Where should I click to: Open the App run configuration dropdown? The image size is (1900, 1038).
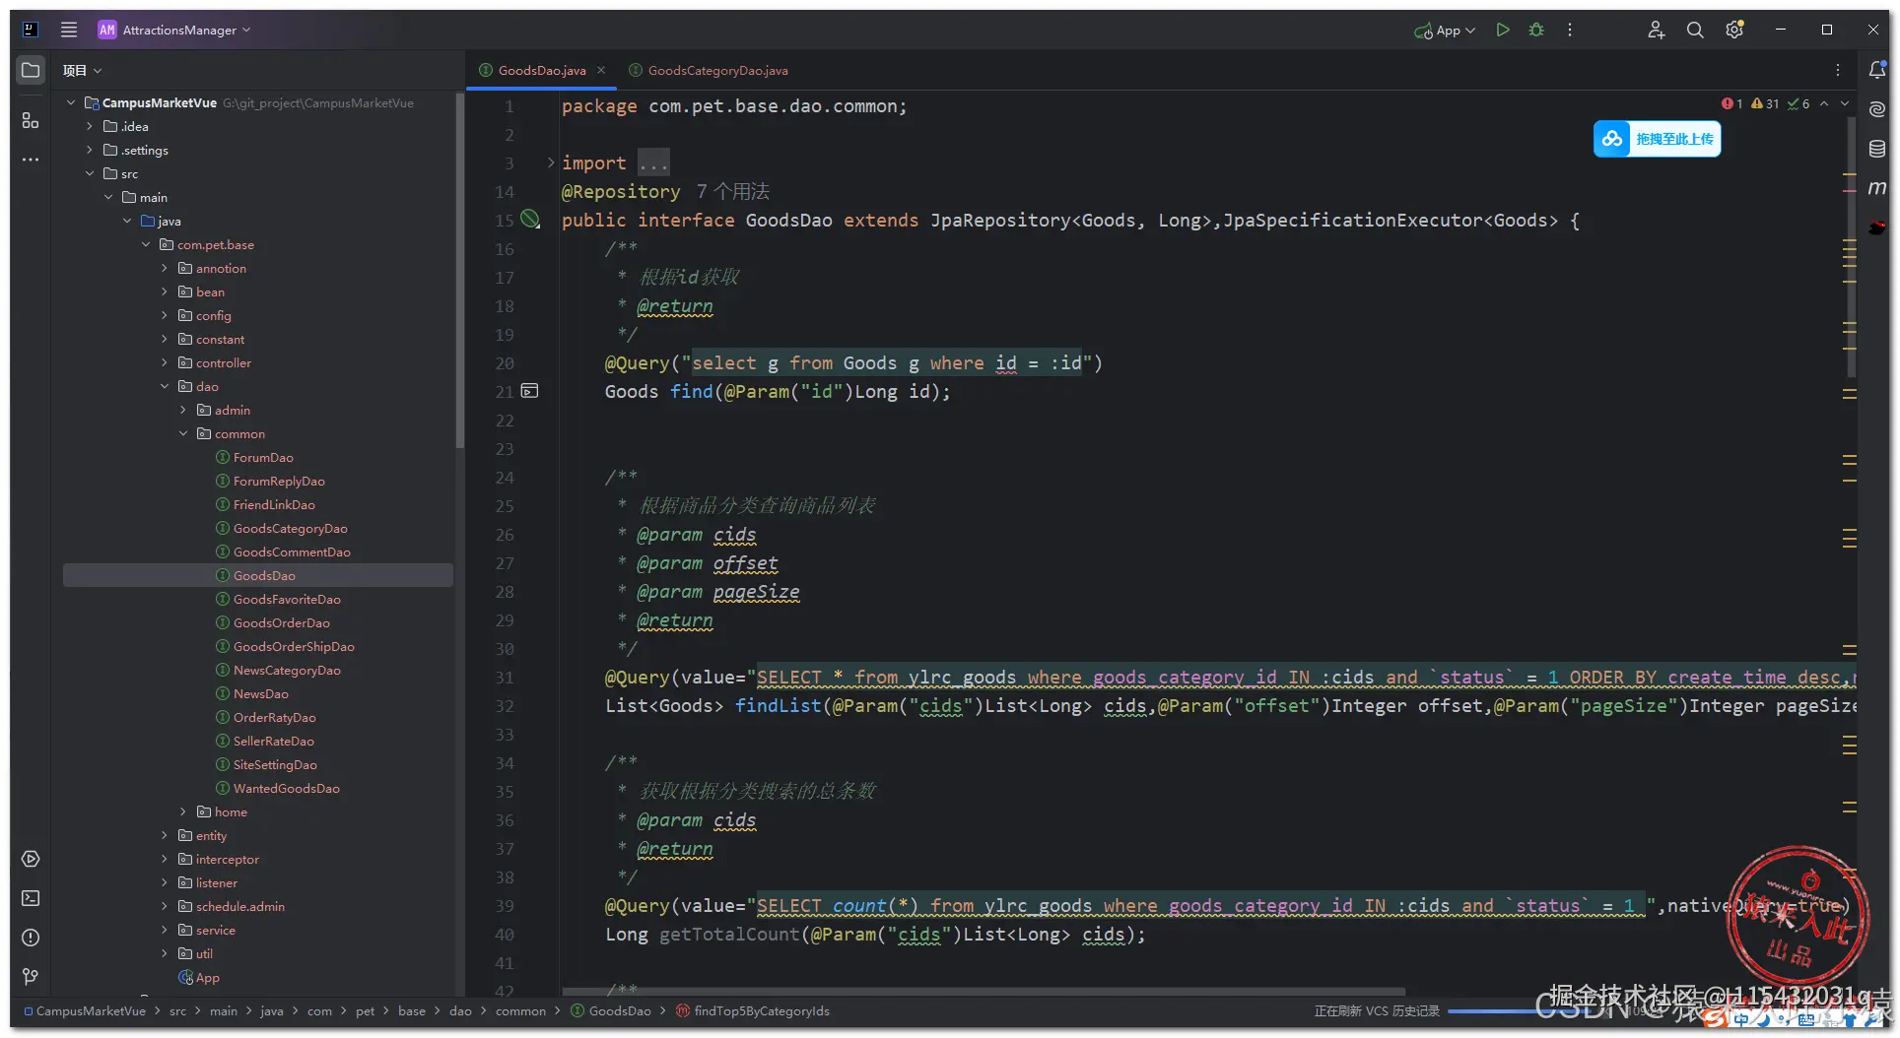pos(1445,30)
